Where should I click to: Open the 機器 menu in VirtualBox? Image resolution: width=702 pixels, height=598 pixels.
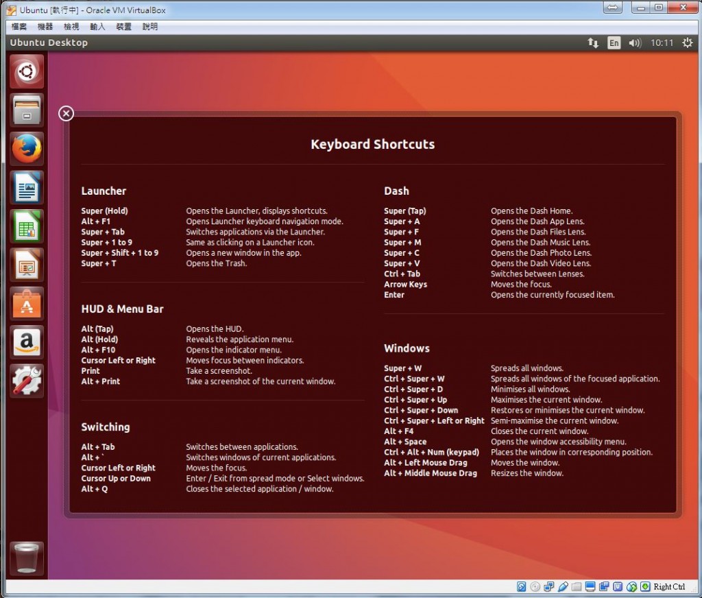click(45, 27)
